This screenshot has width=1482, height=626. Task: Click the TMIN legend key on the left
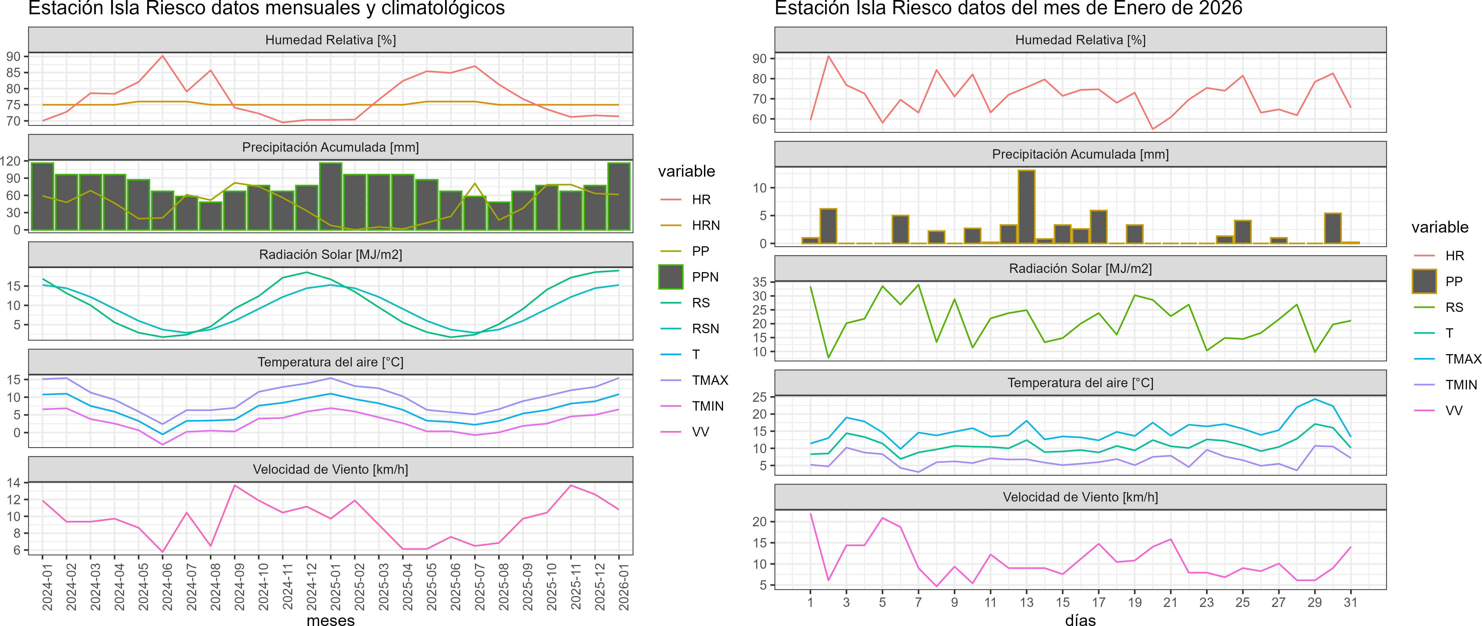coord(670,406)
